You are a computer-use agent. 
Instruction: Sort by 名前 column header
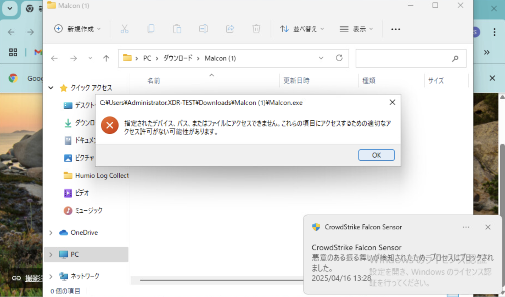coord(154,81)
